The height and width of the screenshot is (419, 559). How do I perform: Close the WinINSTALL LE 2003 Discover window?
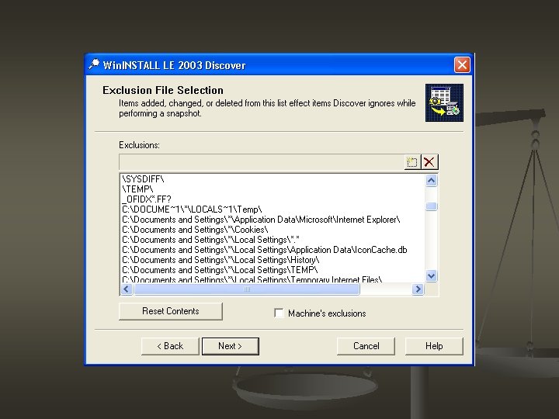pos(462,65)
